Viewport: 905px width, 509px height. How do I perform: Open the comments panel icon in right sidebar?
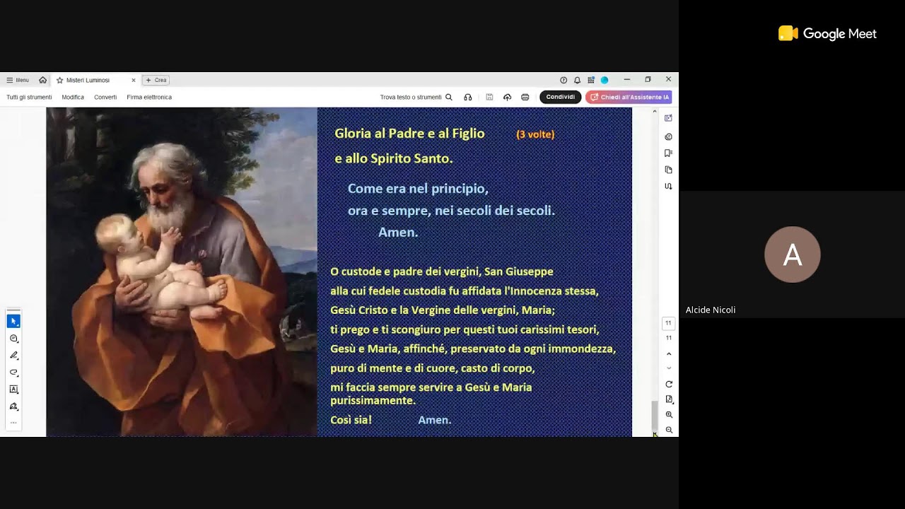pyautogui.click(x=669, y=136)
